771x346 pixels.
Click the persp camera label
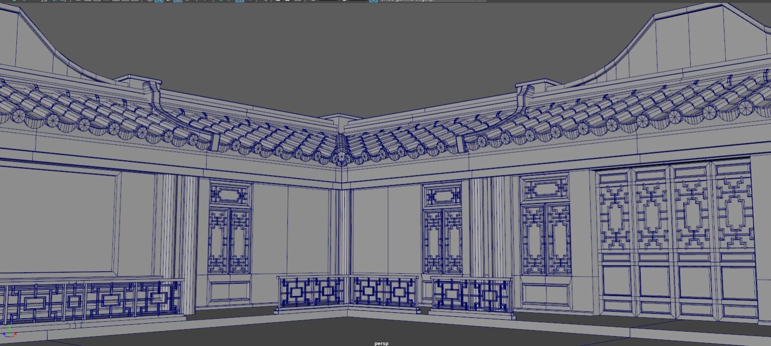pos(382,343)
